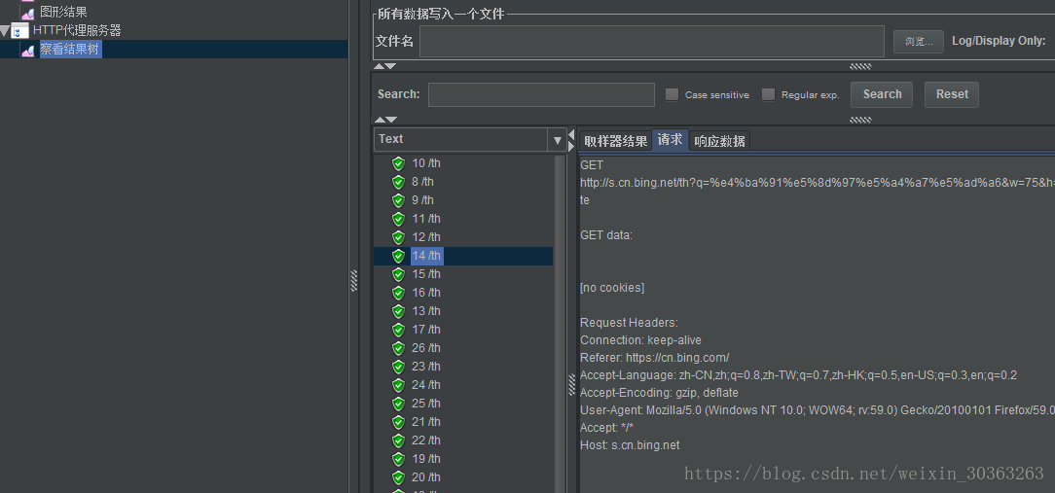Select the 13 /th sample result
Image resolution: width=1055 pixels, height=493 pixels.
click(x=426, y=311)
